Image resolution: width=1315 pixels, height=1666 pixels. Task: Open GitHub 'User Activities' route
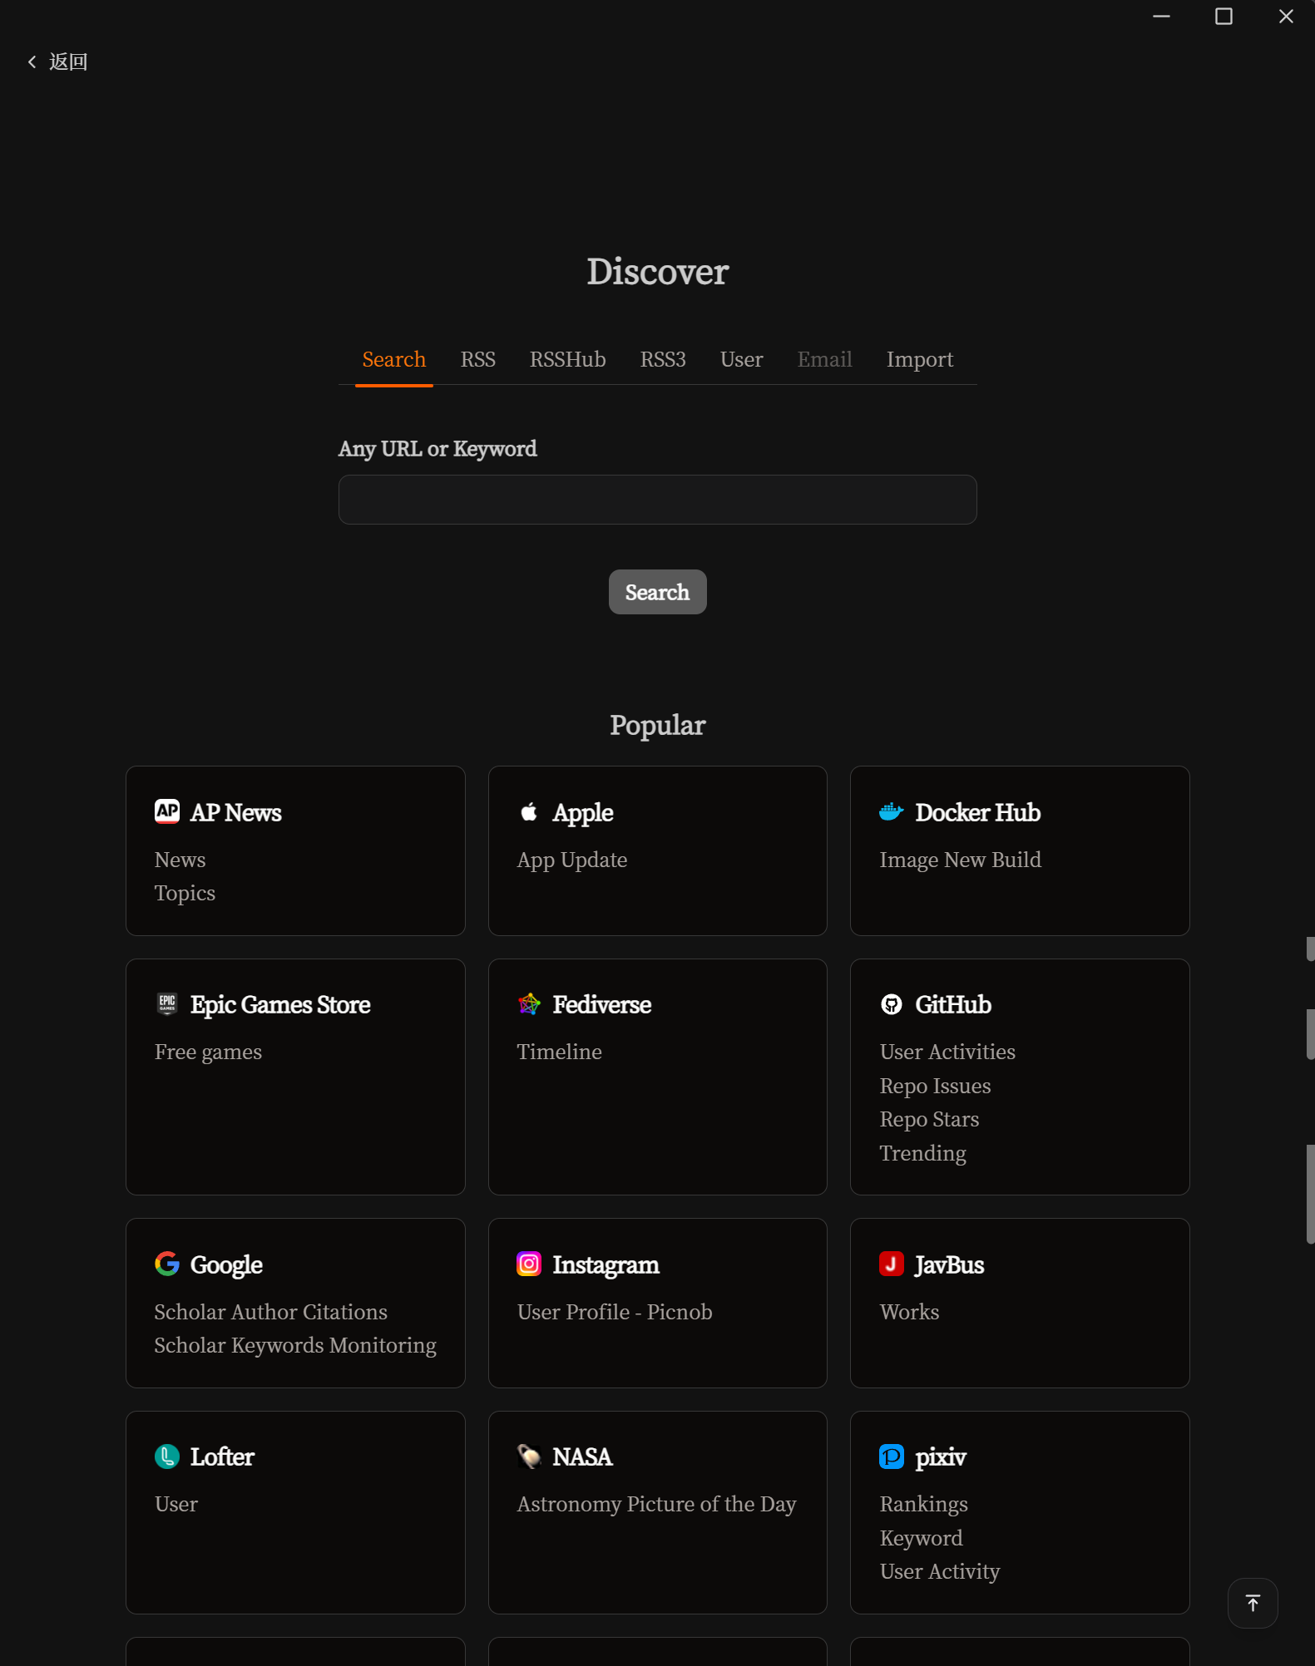(947, 1052)
